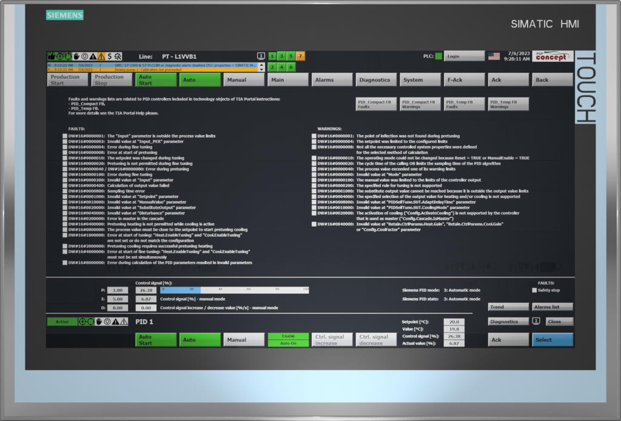Image resolution: width=621 pixels, height=421 pixels.
Task: Click the white warning triangle beside PID 1
Action: click(x=124, y=322)
